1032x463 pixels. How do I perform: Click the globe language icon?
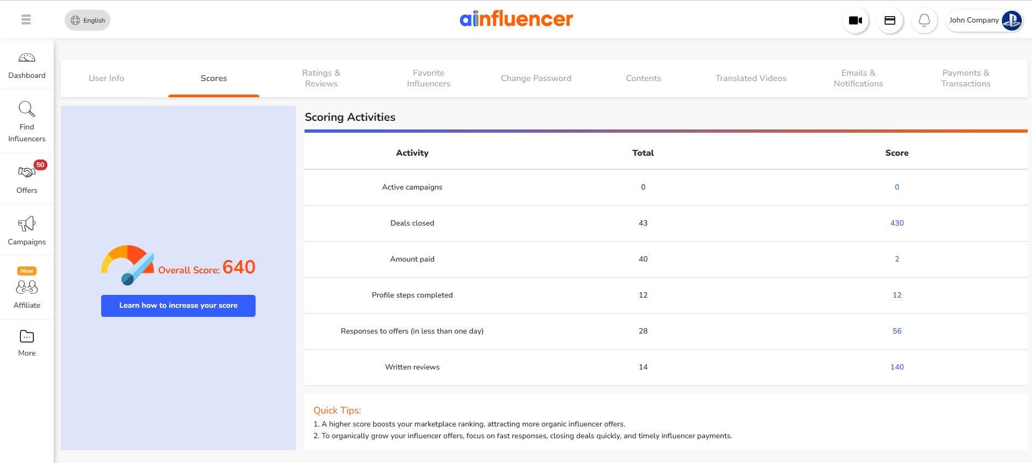[x=75, y=20]
